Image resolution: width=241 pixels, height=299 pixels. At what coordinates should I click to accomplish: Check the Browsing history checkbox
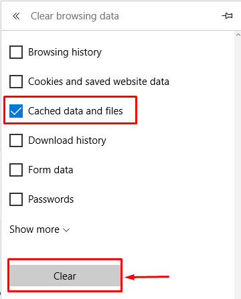16,52
